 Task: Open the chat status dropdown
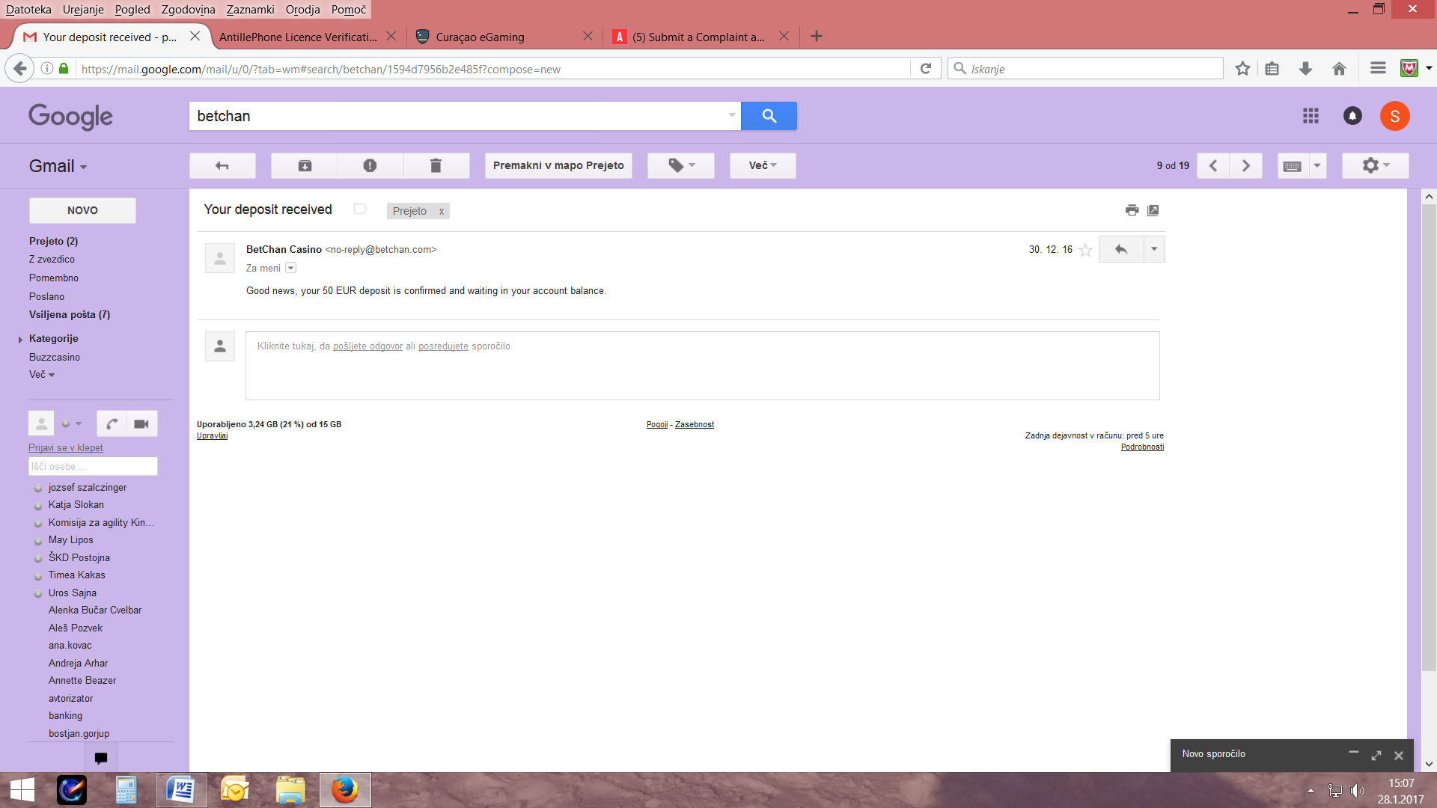(72, 423)
